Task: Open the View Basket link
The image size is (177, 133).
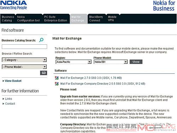Action: 13,81
